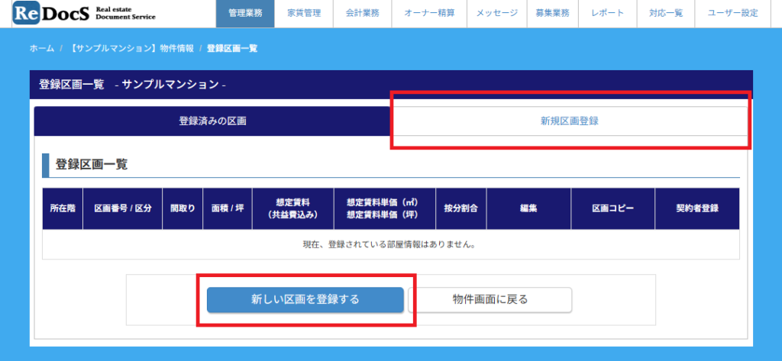Screen dimensions: 782x361
Task: Switch to the 登録済みの区画 tab
Action: click(x=212, y=121)
